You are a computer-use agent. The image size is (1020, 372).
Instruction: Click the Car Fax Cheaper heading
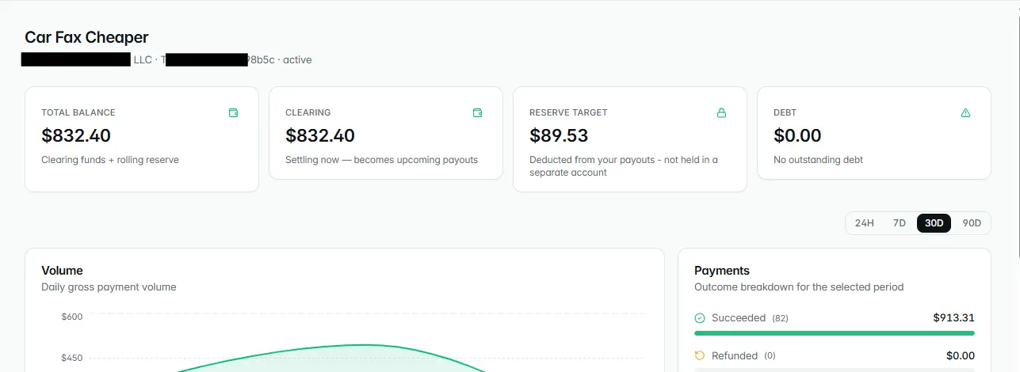point(86,37)
